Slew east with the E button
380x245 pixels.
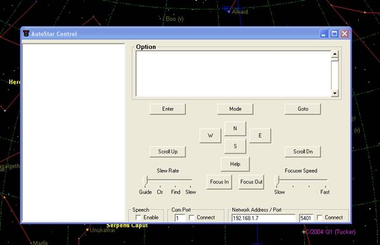(260, 135)
